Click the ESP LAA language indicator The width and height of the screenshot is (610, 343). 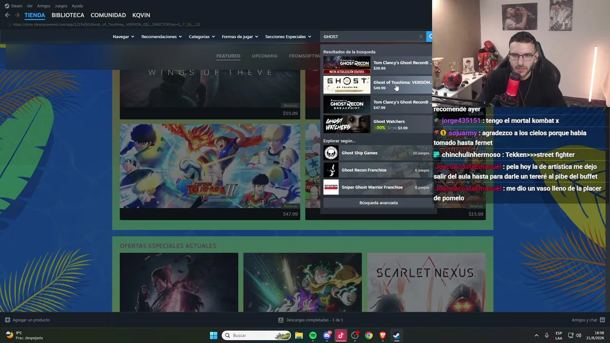tap(559, 335)
